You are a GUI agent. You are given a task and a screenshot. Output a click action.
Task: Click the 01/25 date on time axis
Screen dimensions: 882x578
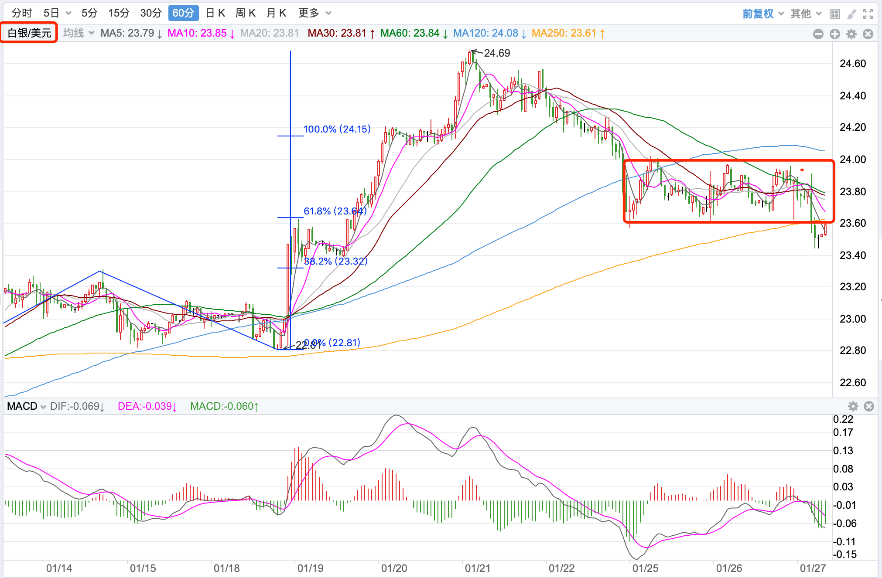click(645, 568)
